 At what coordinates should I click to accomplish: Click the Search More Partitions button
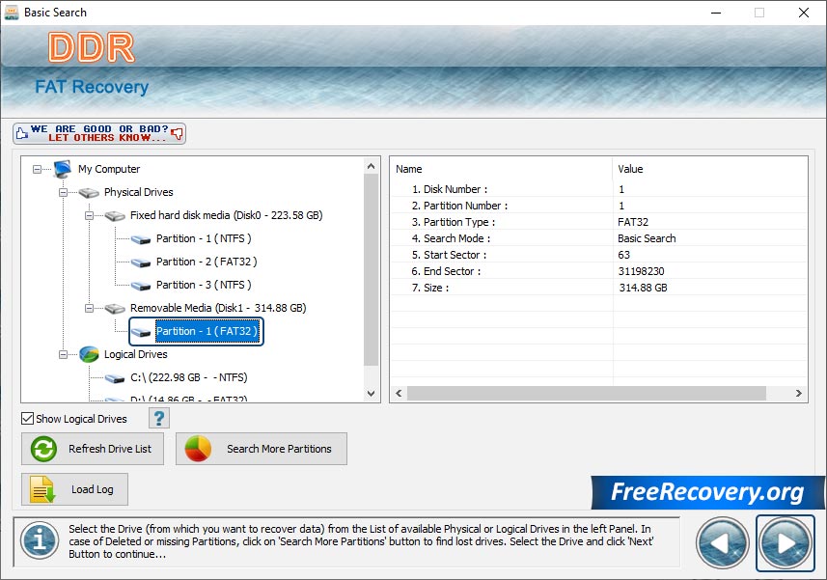coord(262,449)
